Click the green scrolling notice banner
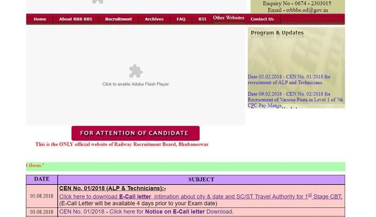 [x=185, y=166]
